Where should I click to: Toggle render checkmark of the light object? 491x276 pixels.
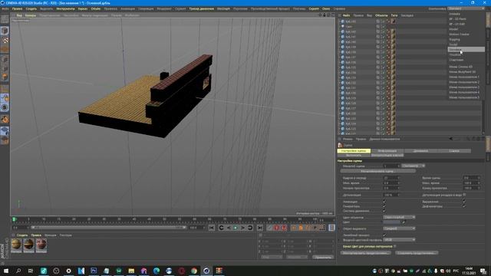coord(383,27)
